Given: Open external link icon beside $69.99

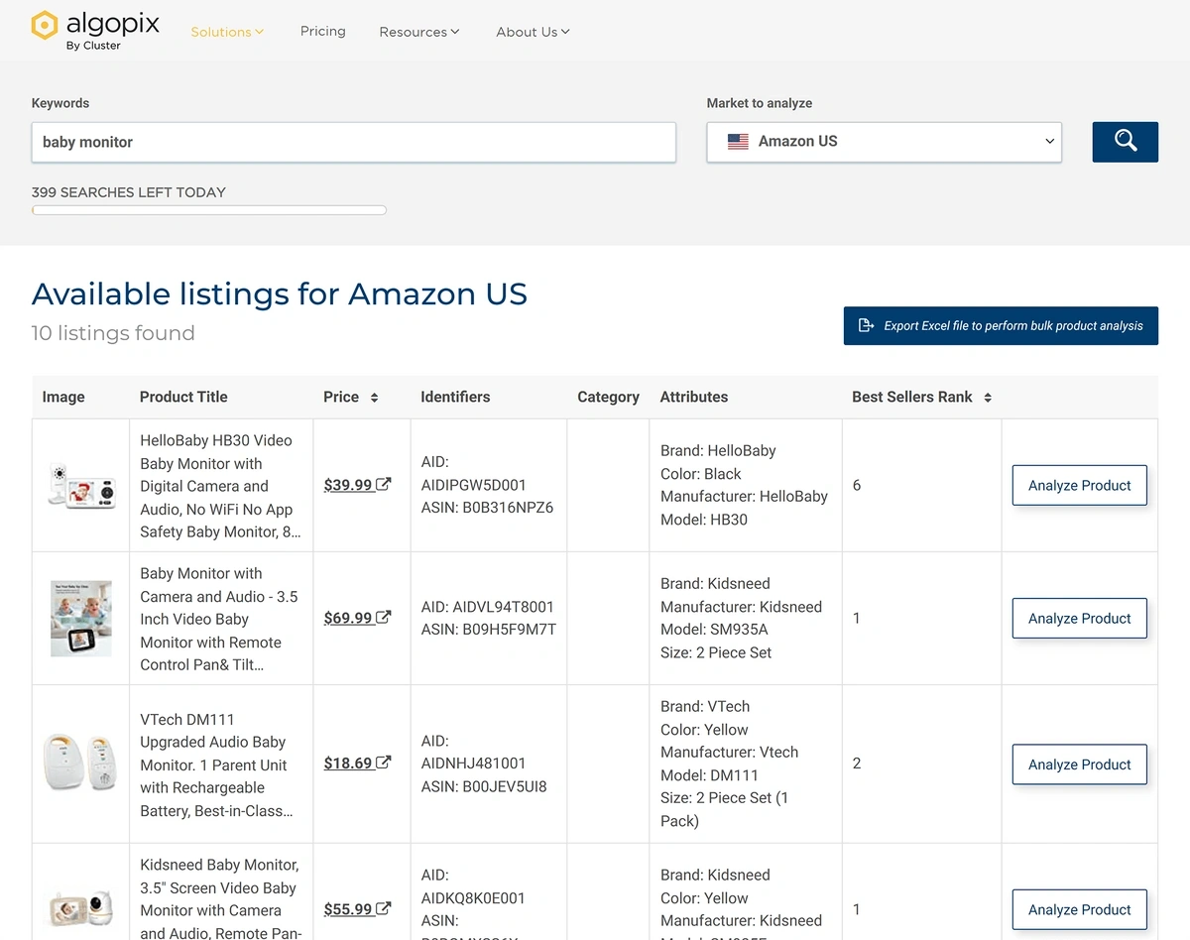Looking at the screenshot, I should coord(384,618).
